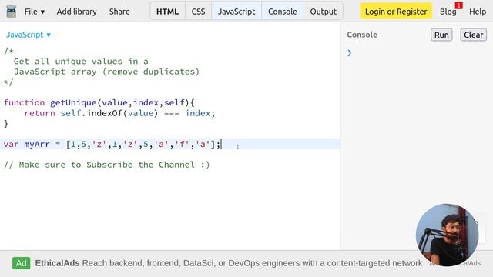Click the JS Bin logo icon
493x277 pixels.
click(12, 12)
